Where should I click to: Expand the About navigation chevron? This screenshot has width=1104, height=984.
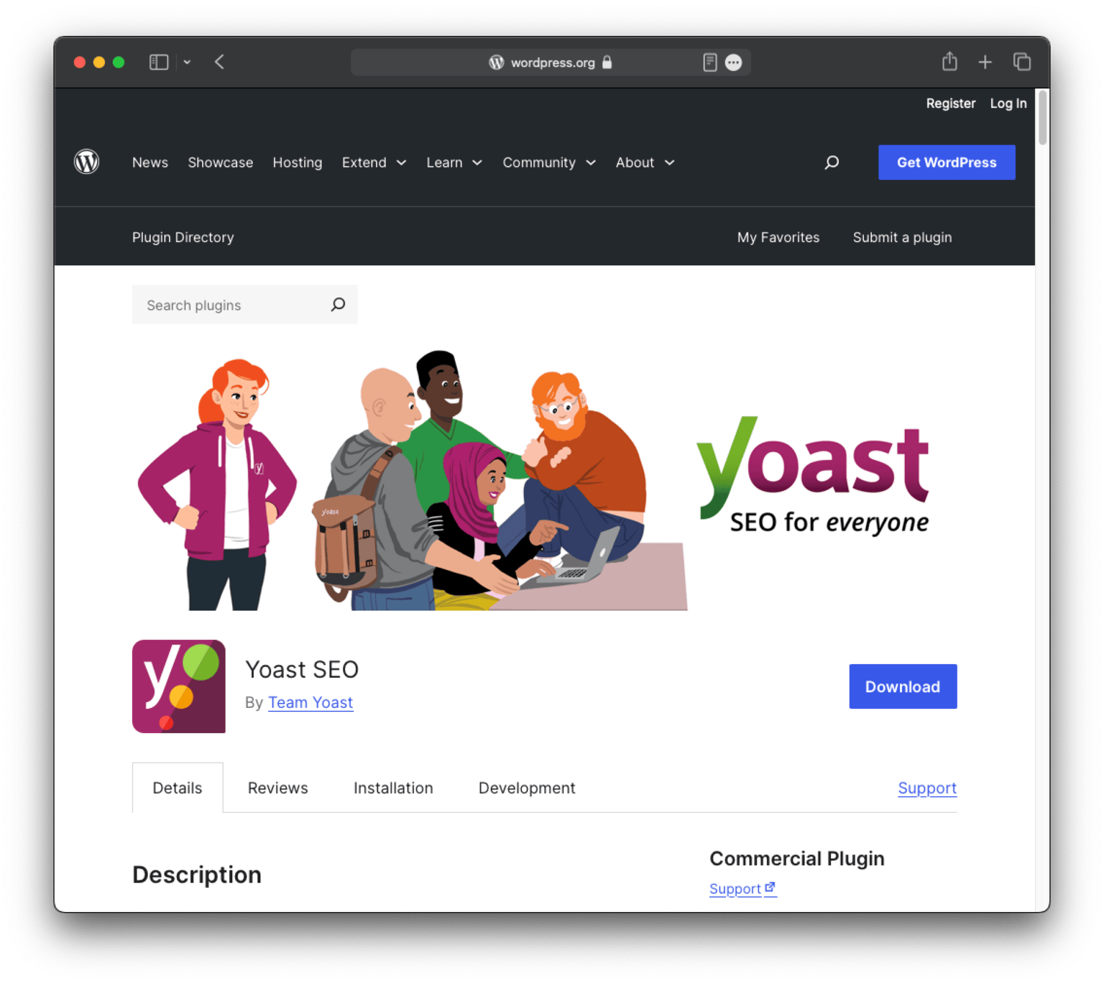coord(669,162)
